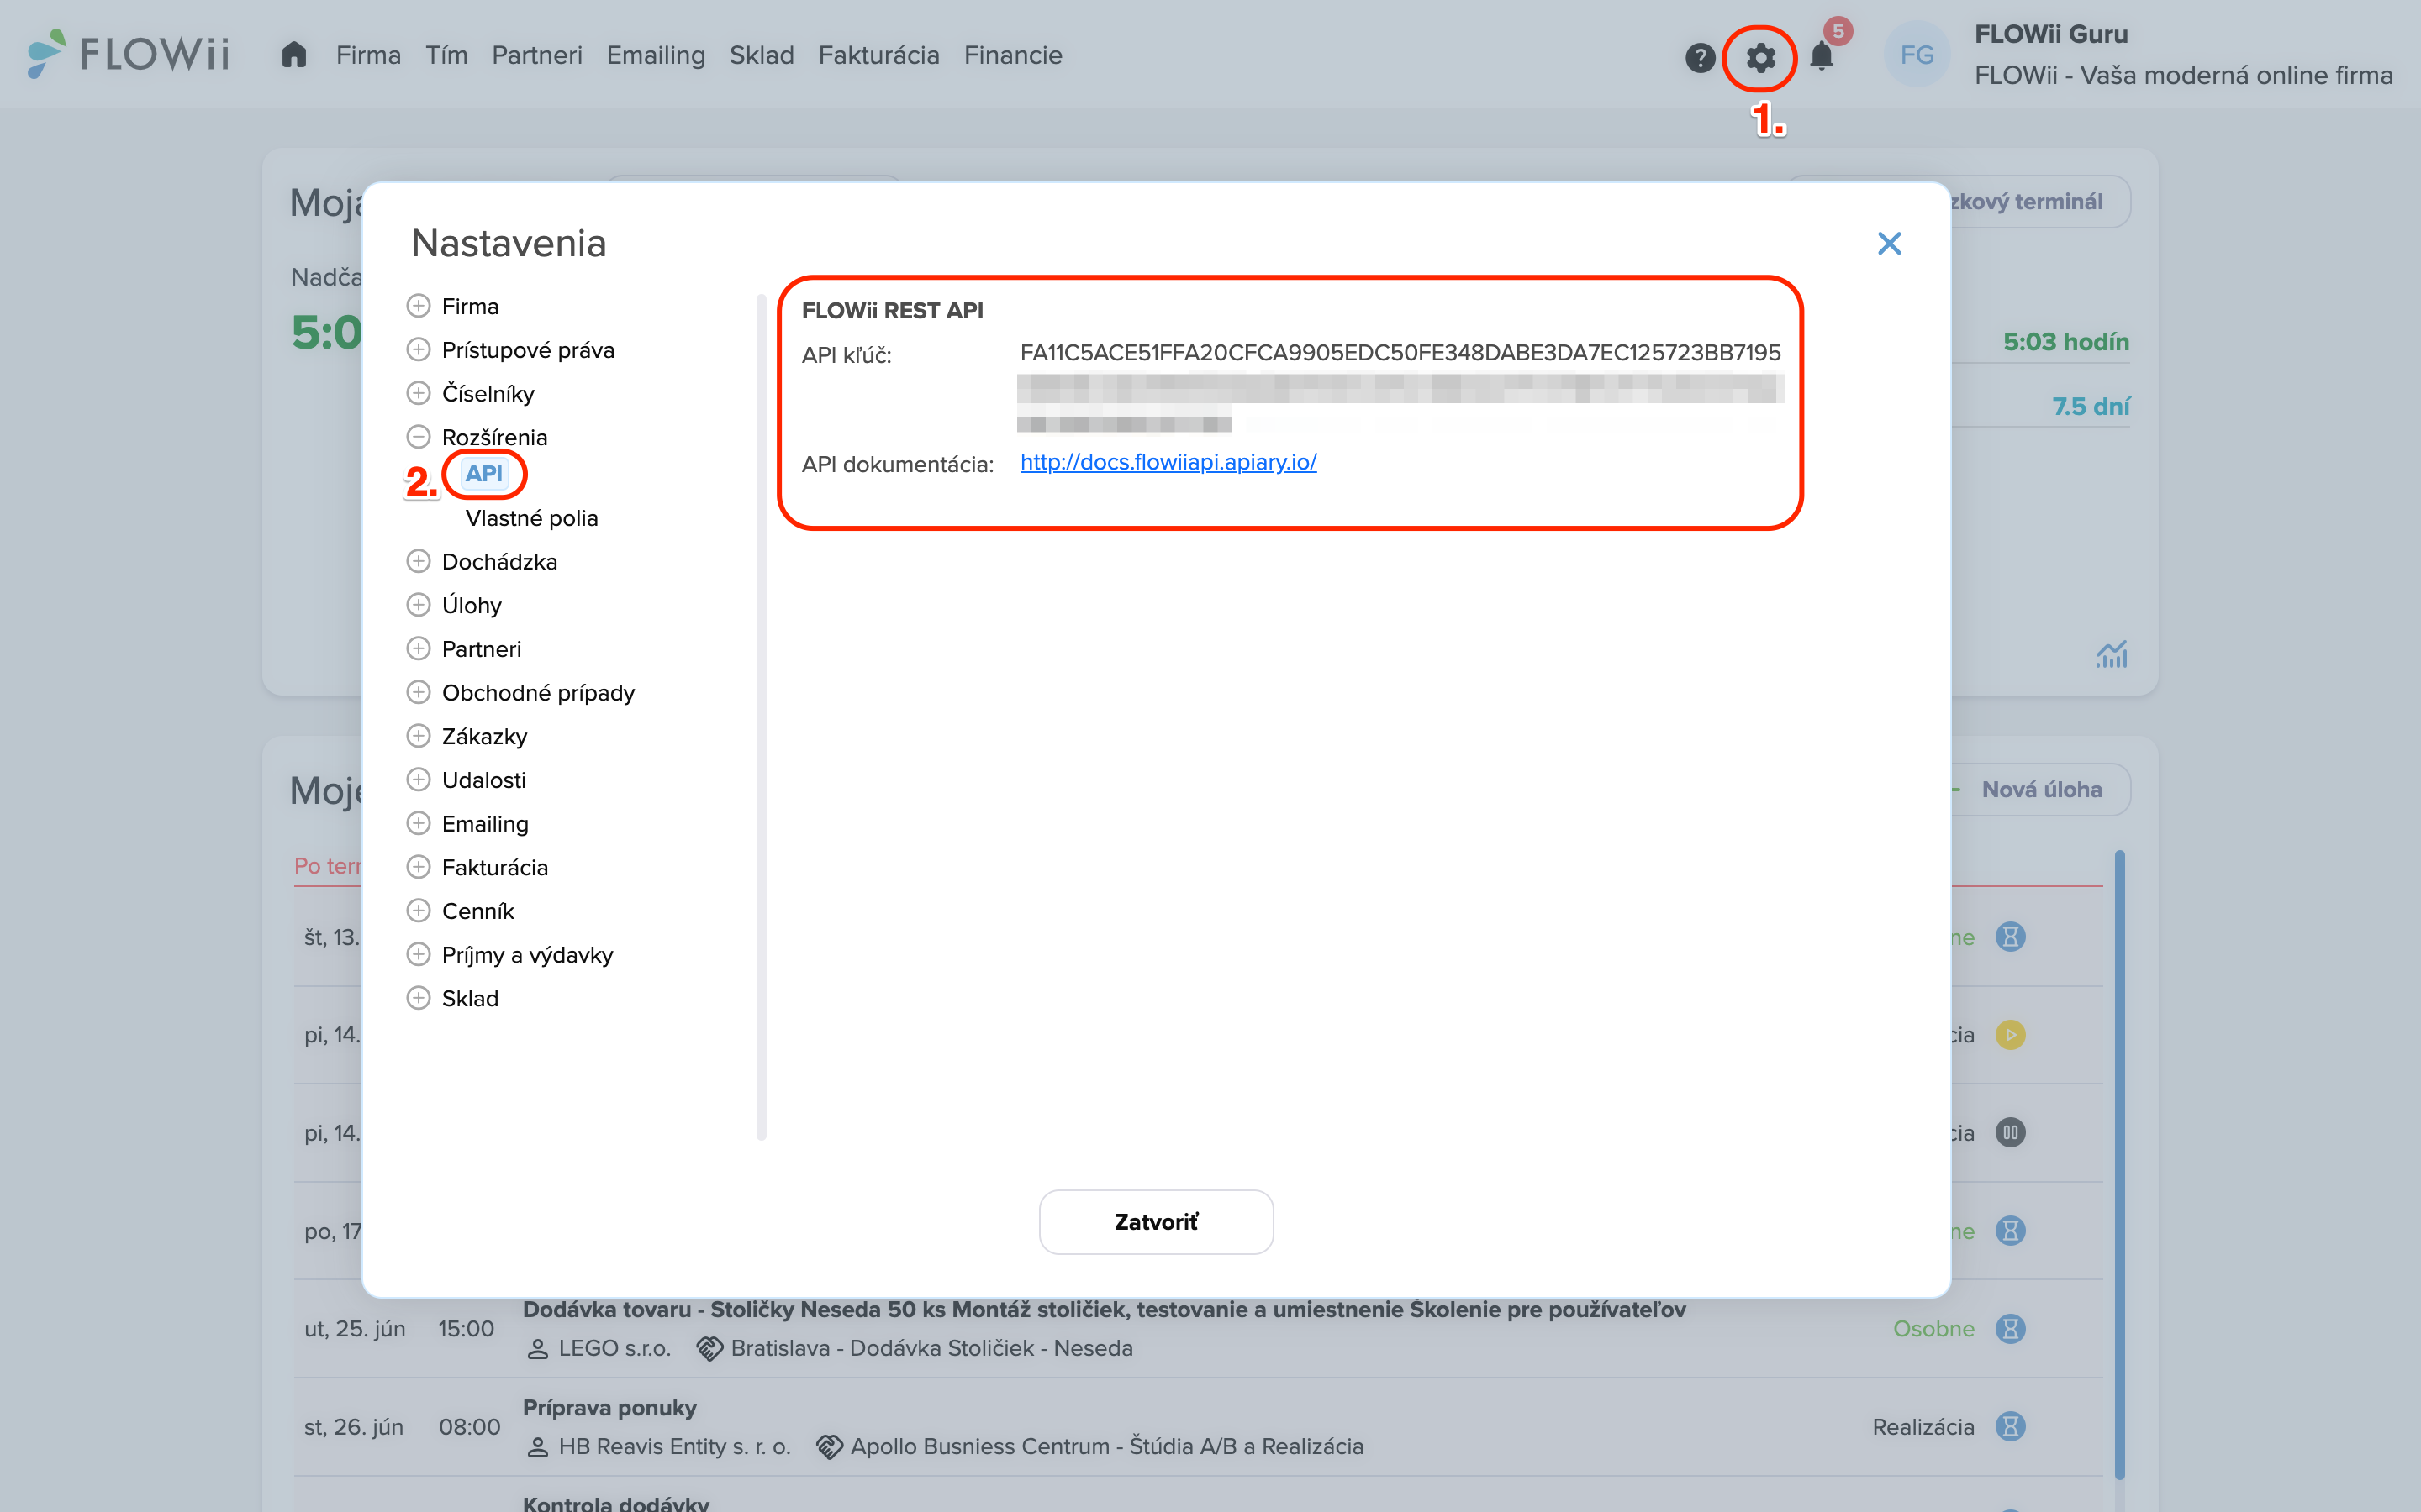Close the Nastavenia dialog with X
Image resolution: width=2421 pixels, height=1512 pixels.
click(x=1889, y=243)
